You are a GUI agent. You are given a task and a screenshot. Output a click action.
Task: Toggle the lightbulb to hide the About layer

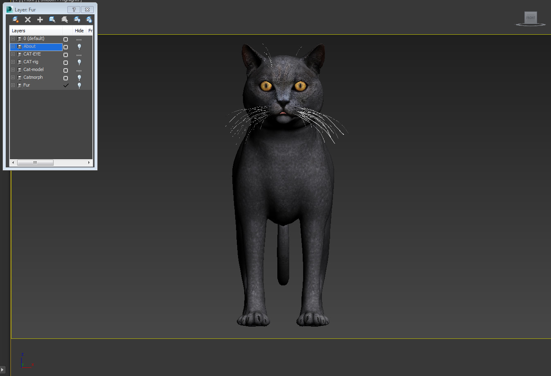click(79, 47)
